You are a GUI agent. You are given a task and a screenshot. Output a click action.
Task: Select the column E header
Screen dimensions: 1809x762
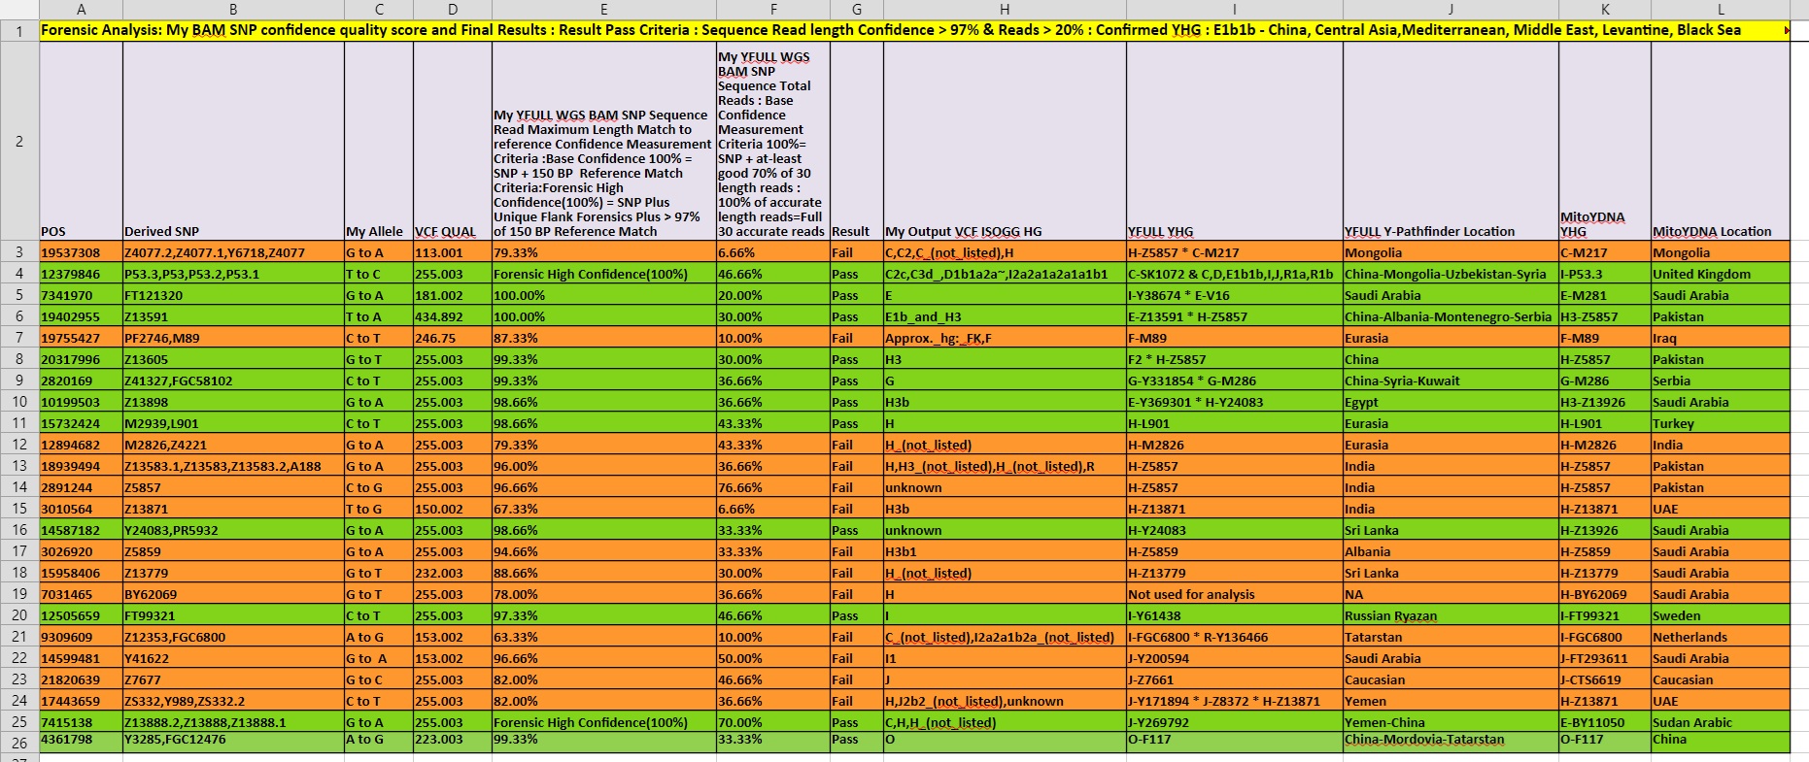(x=603, y=10)
